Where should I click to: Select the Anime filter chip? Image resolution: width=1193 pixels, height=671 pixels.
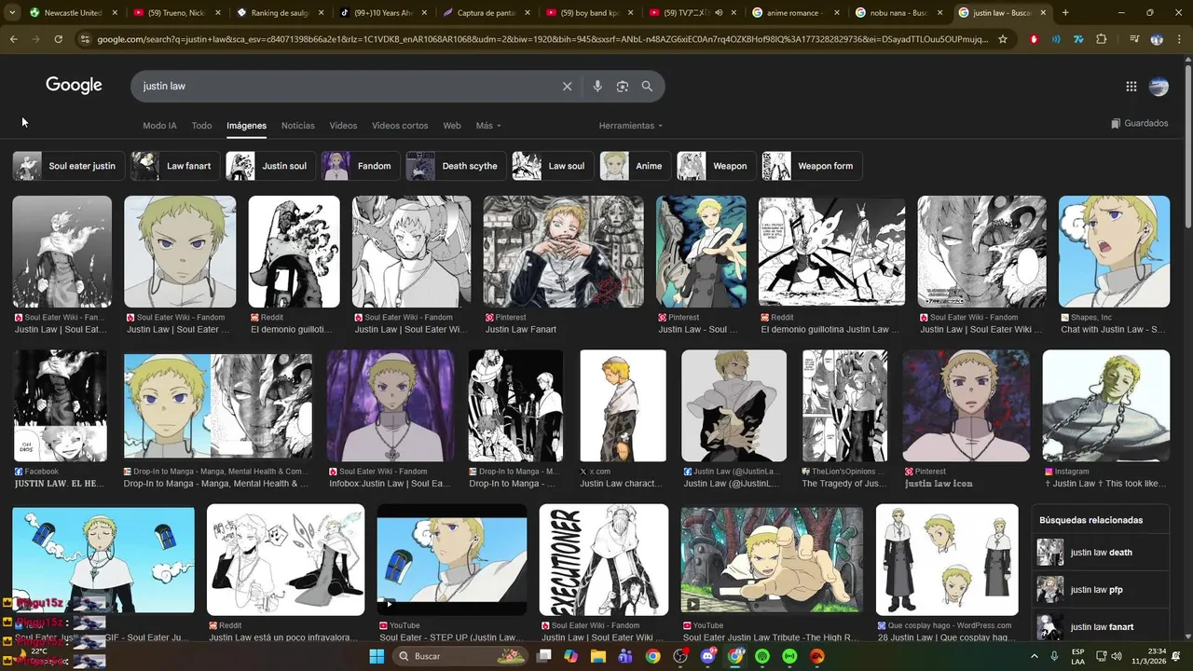(x=636, y=166)
